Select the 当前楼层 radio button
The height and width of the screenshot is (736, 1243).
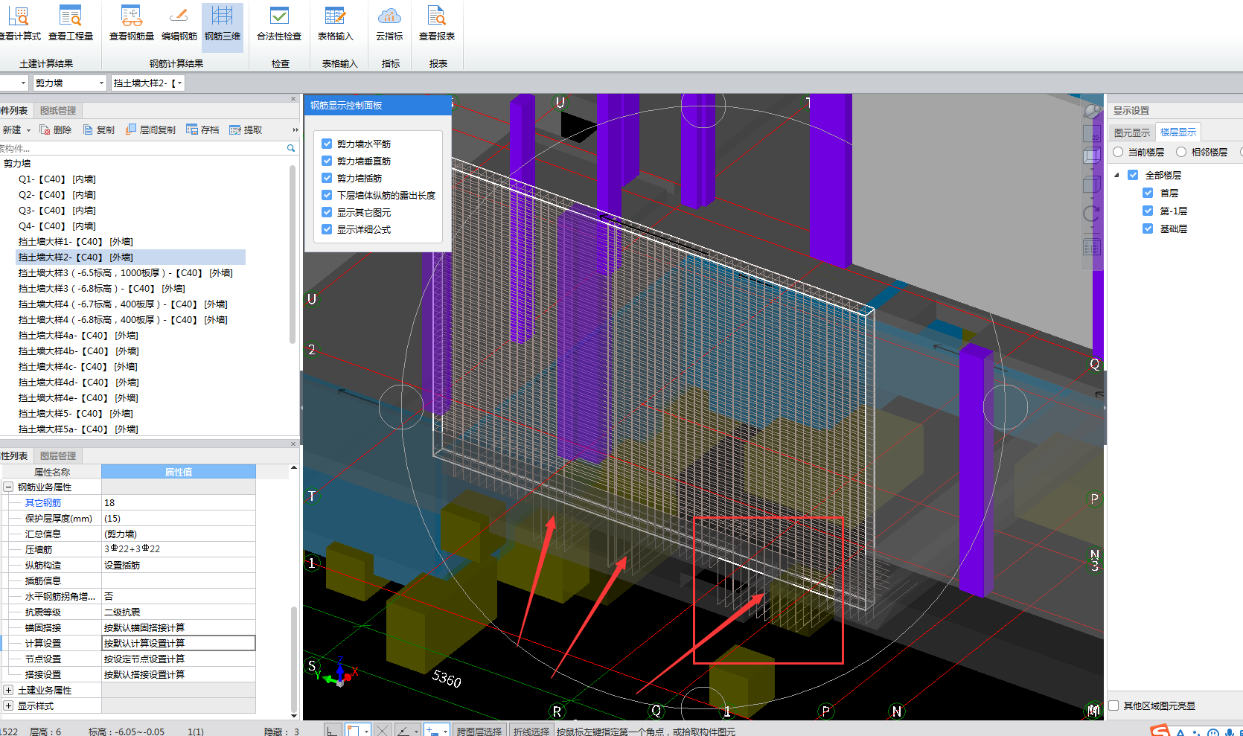(1118, 152)
